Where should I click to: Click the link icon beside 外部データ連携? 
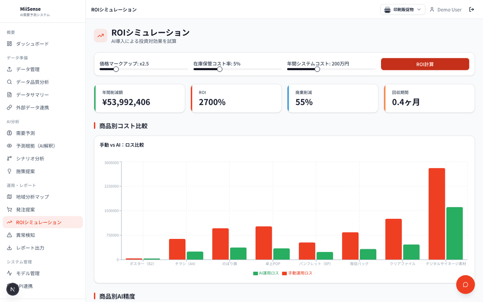tap(9, 107)
